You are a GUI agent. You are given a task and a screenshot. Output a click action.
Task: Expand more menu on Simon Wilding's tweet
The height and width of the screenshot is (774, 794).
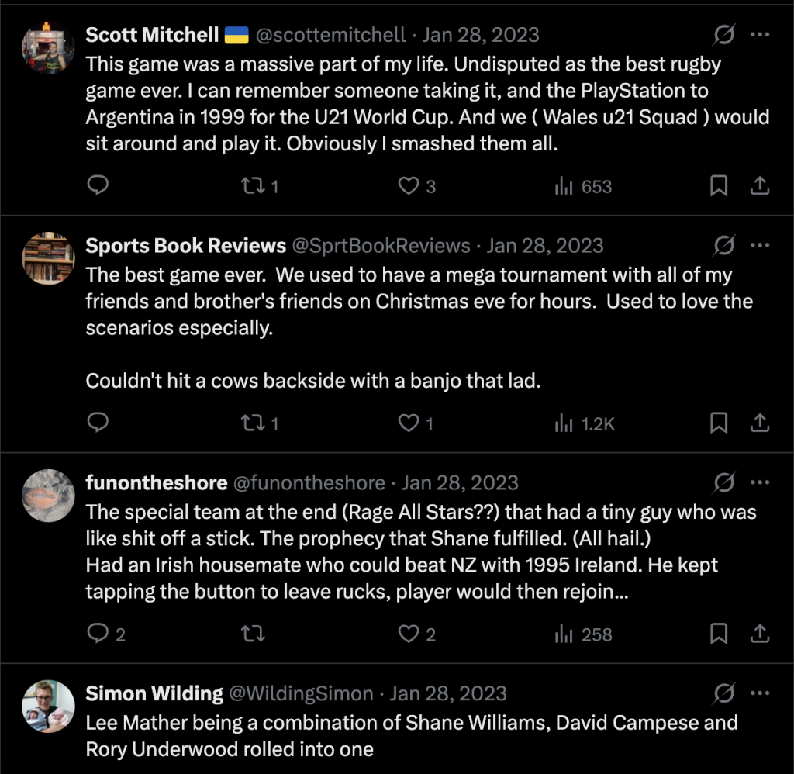click(761, 693)
